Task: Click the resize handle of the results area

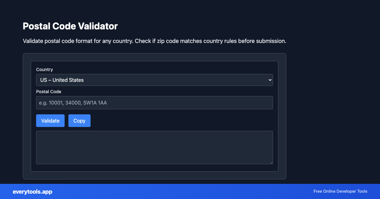Action: click(271, 163)
